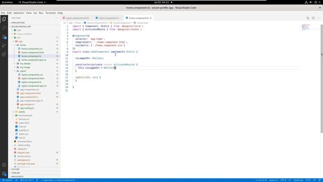Click the master branch status bar item
This screenshot has height=182, width=323.
tap(8, 180)
